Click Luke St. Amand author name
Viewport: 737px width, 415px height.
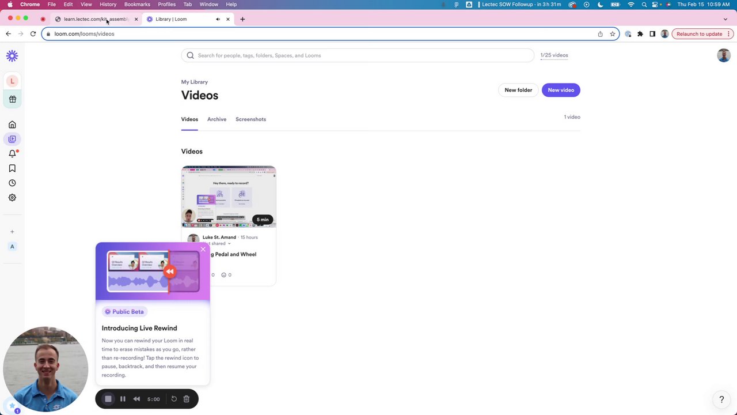(x=219, y=237)
